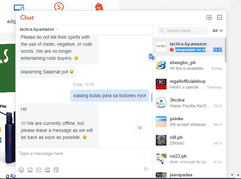
Task: Select the rui33.ph conversation name
Action: pyautogui.click(x=178, y=156)
